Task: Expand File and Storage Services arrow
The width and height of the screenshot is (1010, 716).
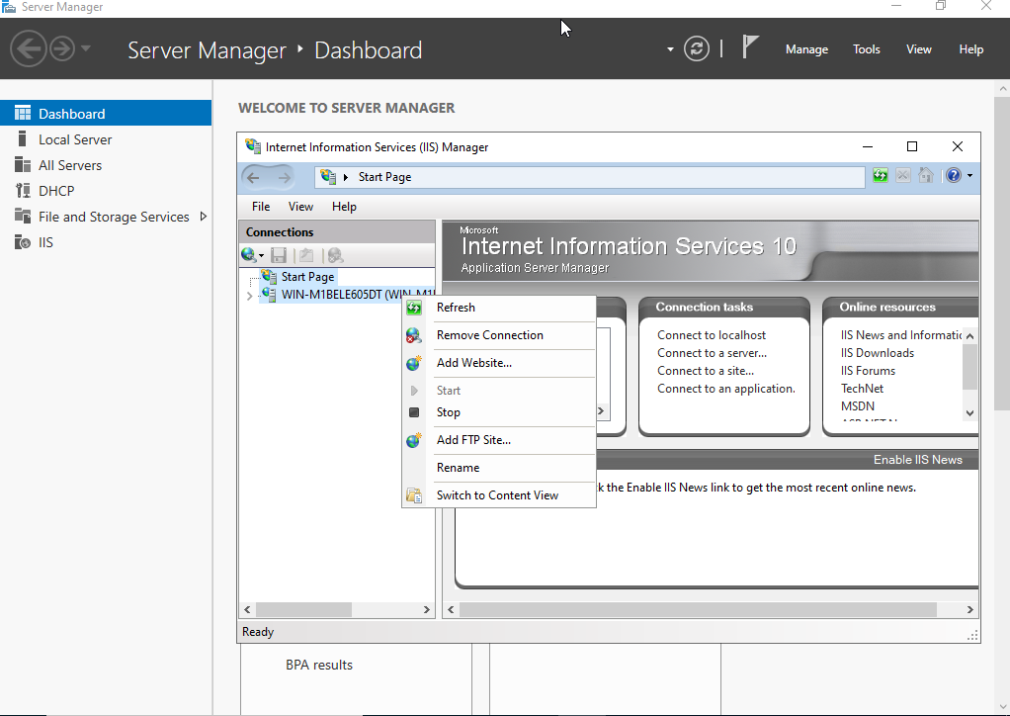Action: 203,217
